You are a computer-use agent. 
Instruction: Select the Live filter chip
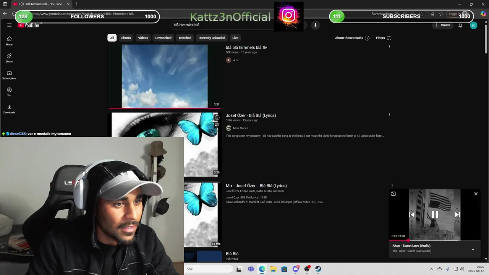[x=235, y=38]
